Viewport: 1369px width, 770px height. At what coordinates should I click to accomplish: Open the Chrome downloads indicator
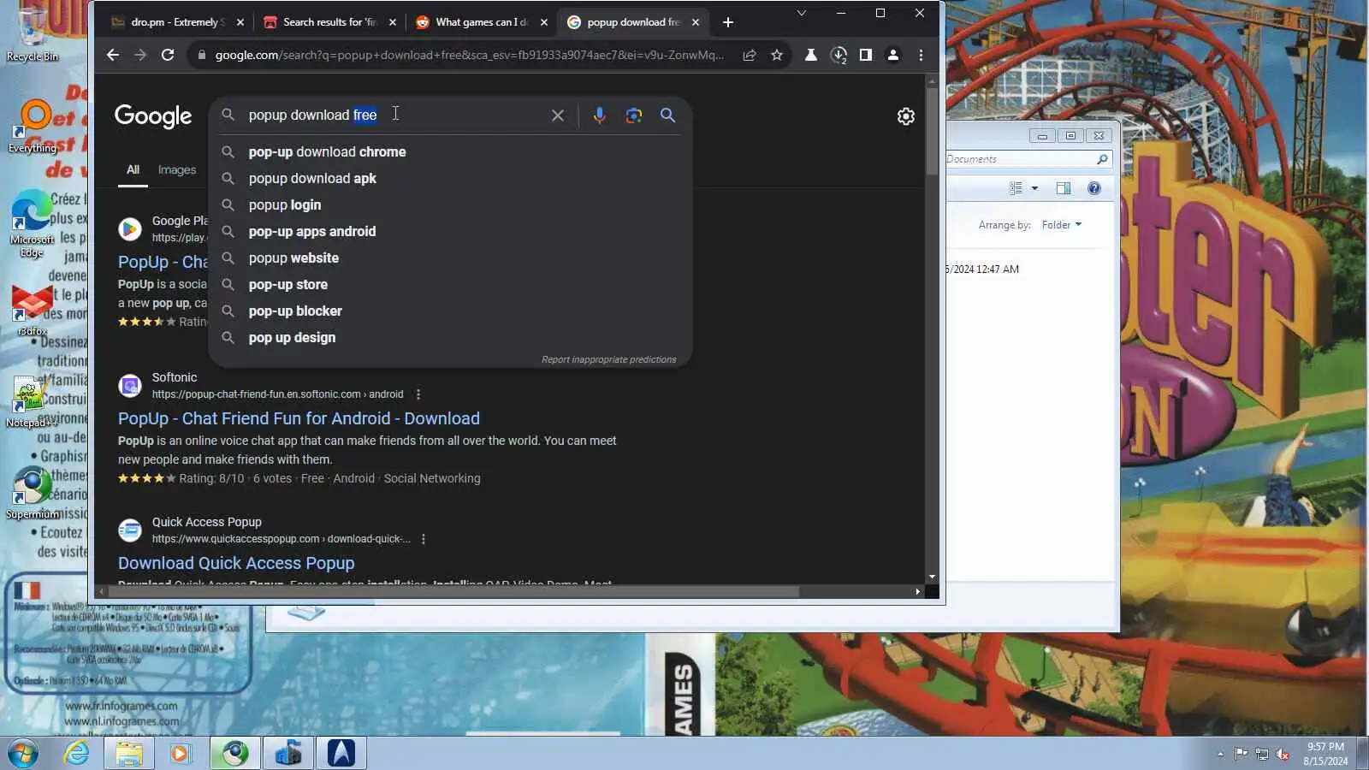point(839,56)
